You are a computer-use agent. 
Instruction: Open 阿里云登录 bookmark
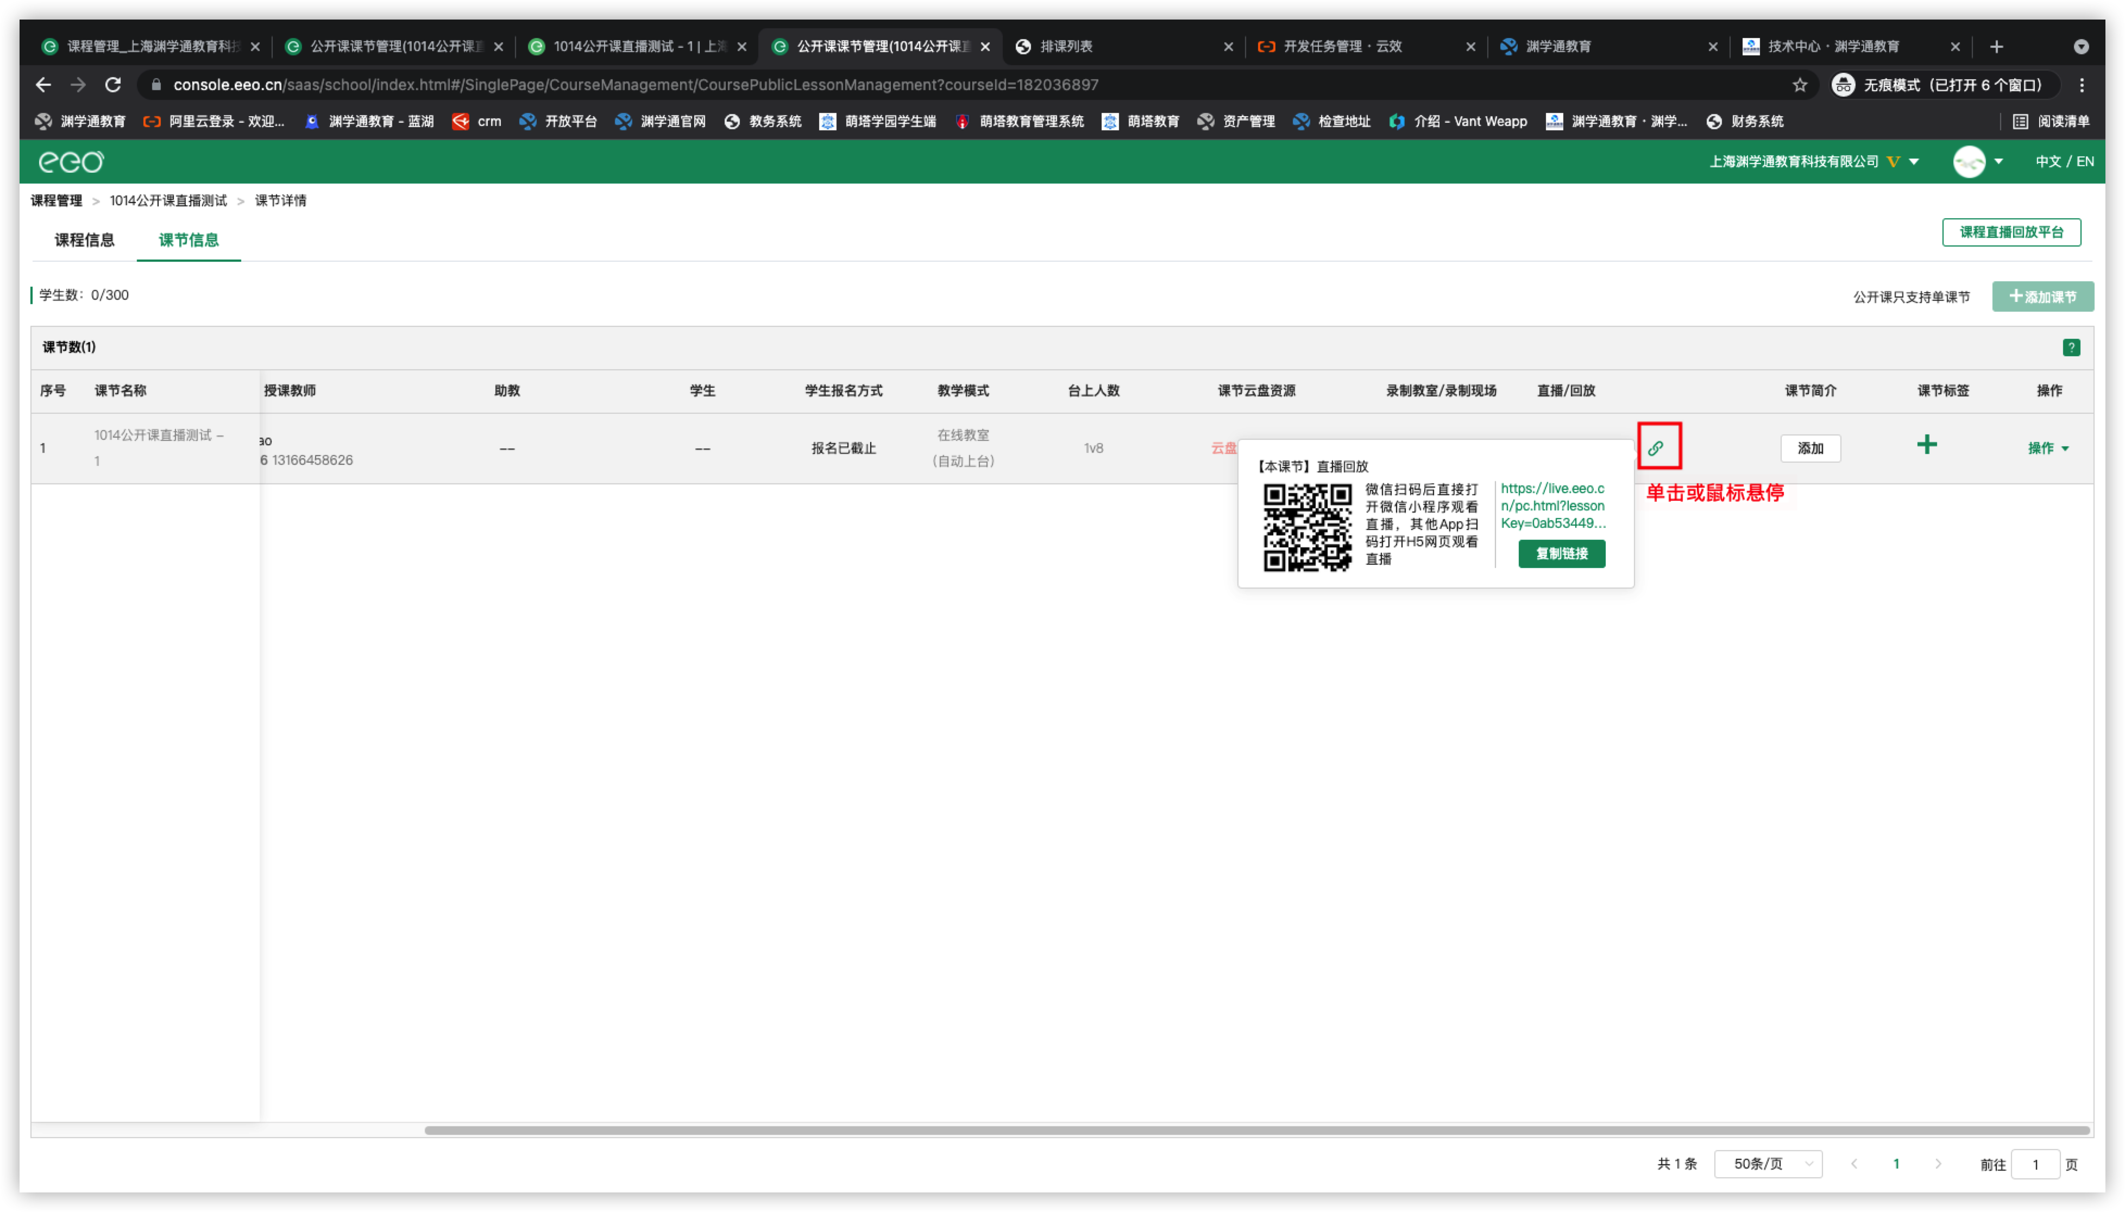[213, 122]
